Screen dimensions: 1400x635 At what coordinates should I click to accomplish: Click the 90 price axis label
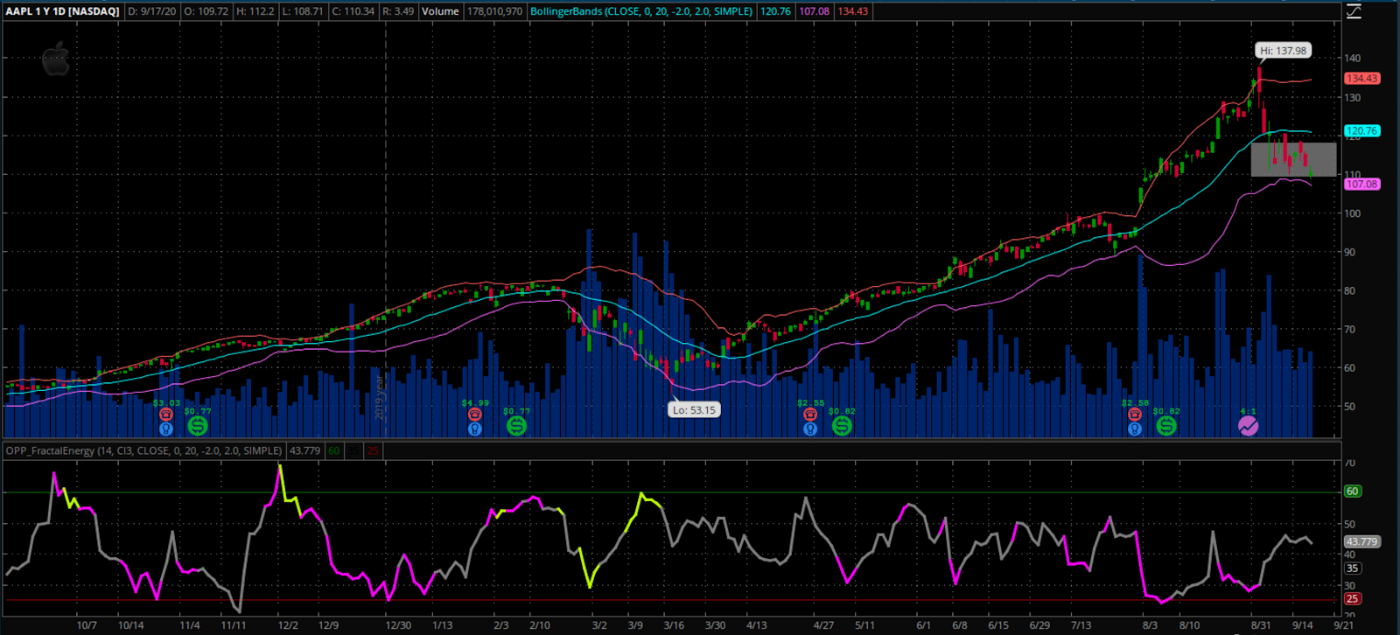coord(1350,252)
